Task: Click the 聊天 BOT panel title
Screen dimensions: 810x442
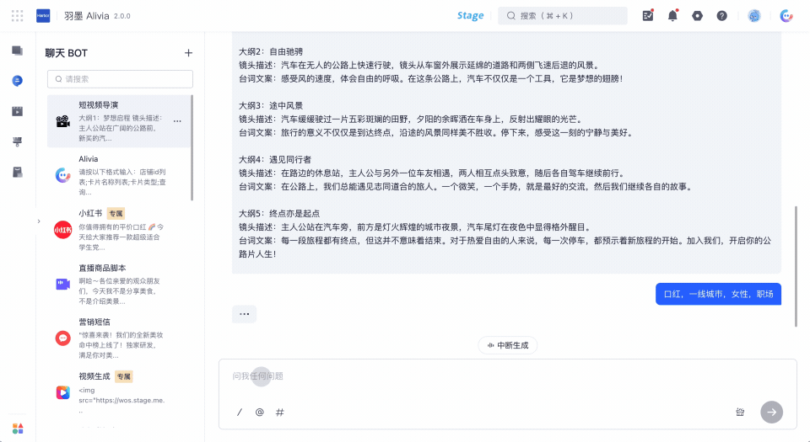Action: coord(66,53)
